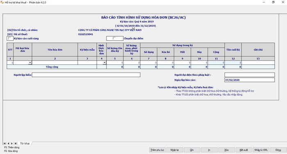Restore the Hỗ trợ kê khai thuế window
The image size is (287, 154).
(273, 2)
